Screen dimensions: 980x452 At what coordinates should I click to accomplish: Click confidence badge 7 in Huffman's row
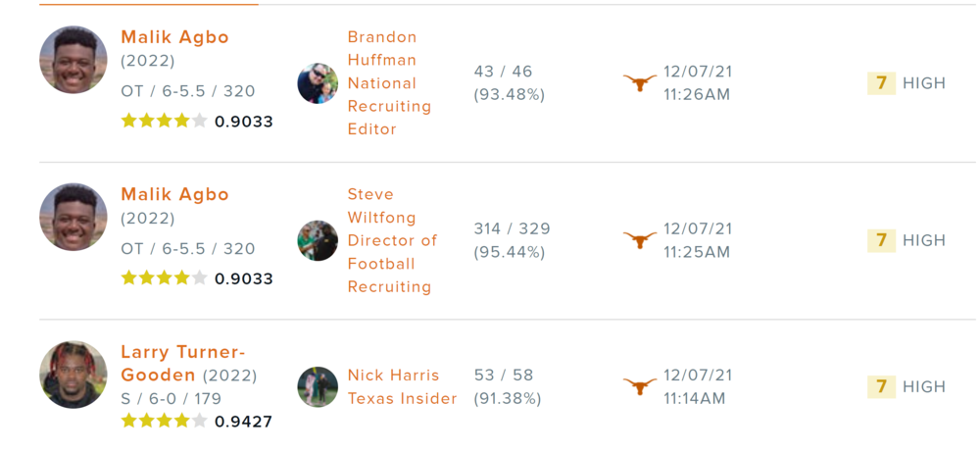881,83
